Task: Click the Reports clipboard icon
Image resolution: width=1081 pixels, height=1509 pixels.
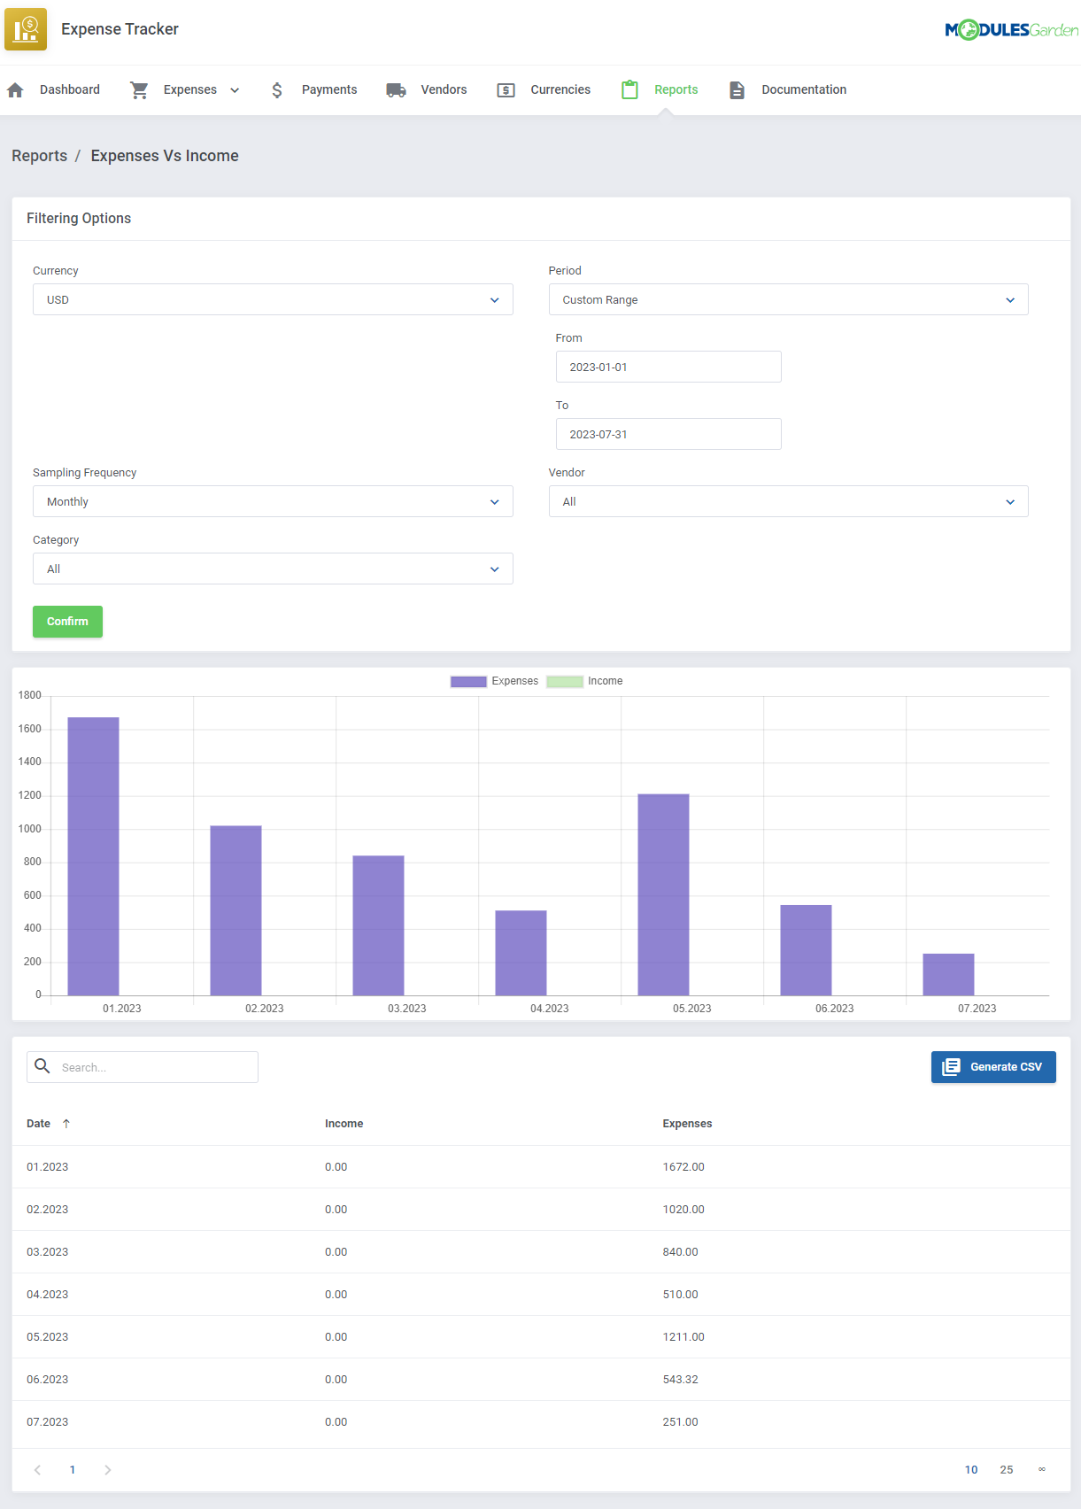Action: (629, 89)
